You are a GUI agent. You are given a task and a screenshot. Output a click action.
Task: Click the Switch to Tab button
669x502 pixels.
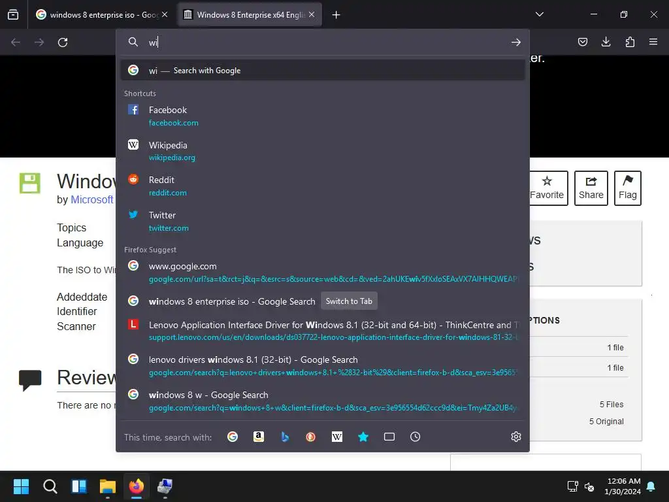(349, 301)
